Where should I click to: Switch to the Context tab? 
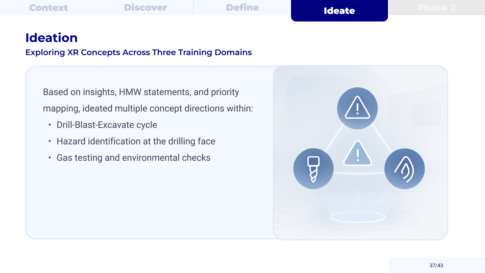coord(48,8)
